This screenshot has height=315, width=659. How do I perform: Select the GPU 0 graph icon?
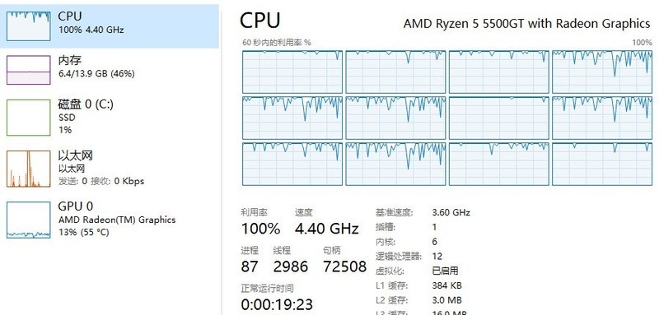tap(29, 220)
